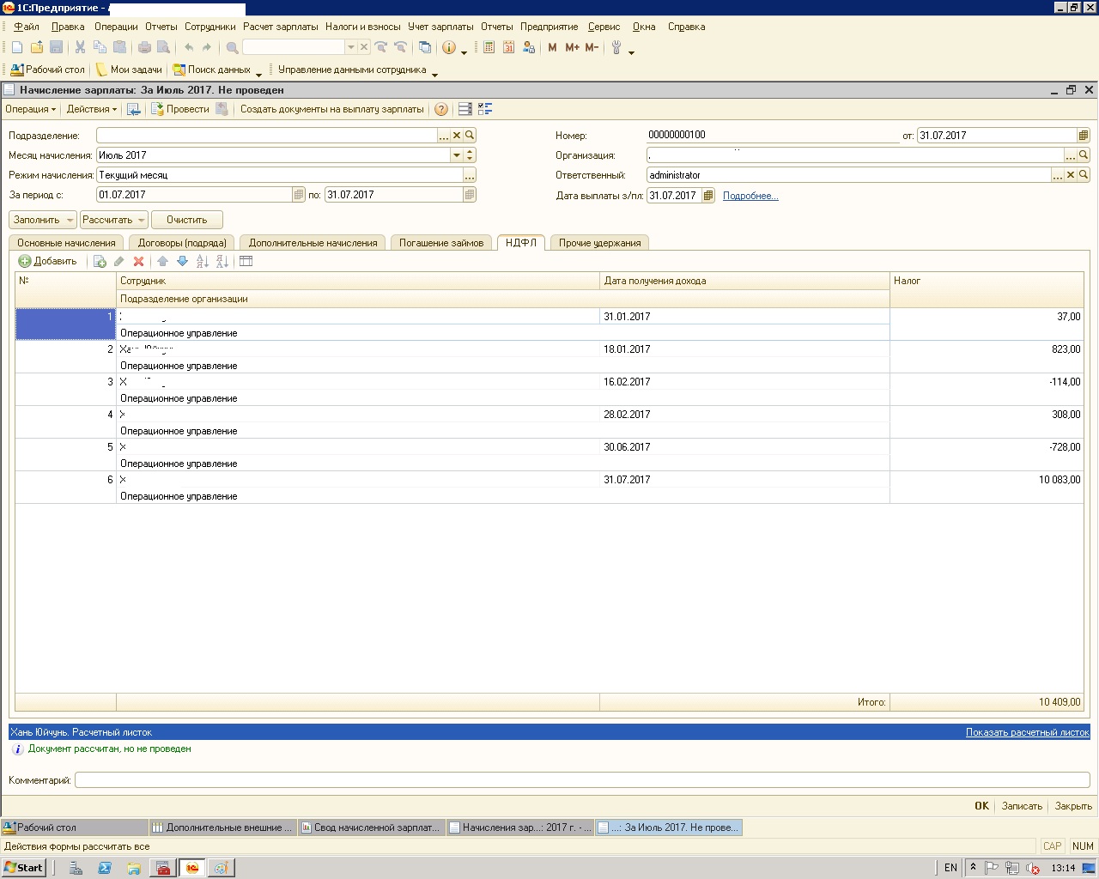This screenshot has height=879, width=1099.
Task: Follow the Показать расчетный листок link
Action: (x=1027, y=732)
